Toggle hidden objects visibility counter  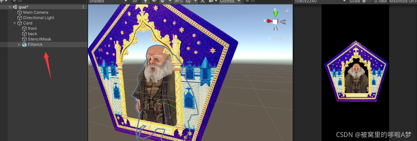point(179,1)
